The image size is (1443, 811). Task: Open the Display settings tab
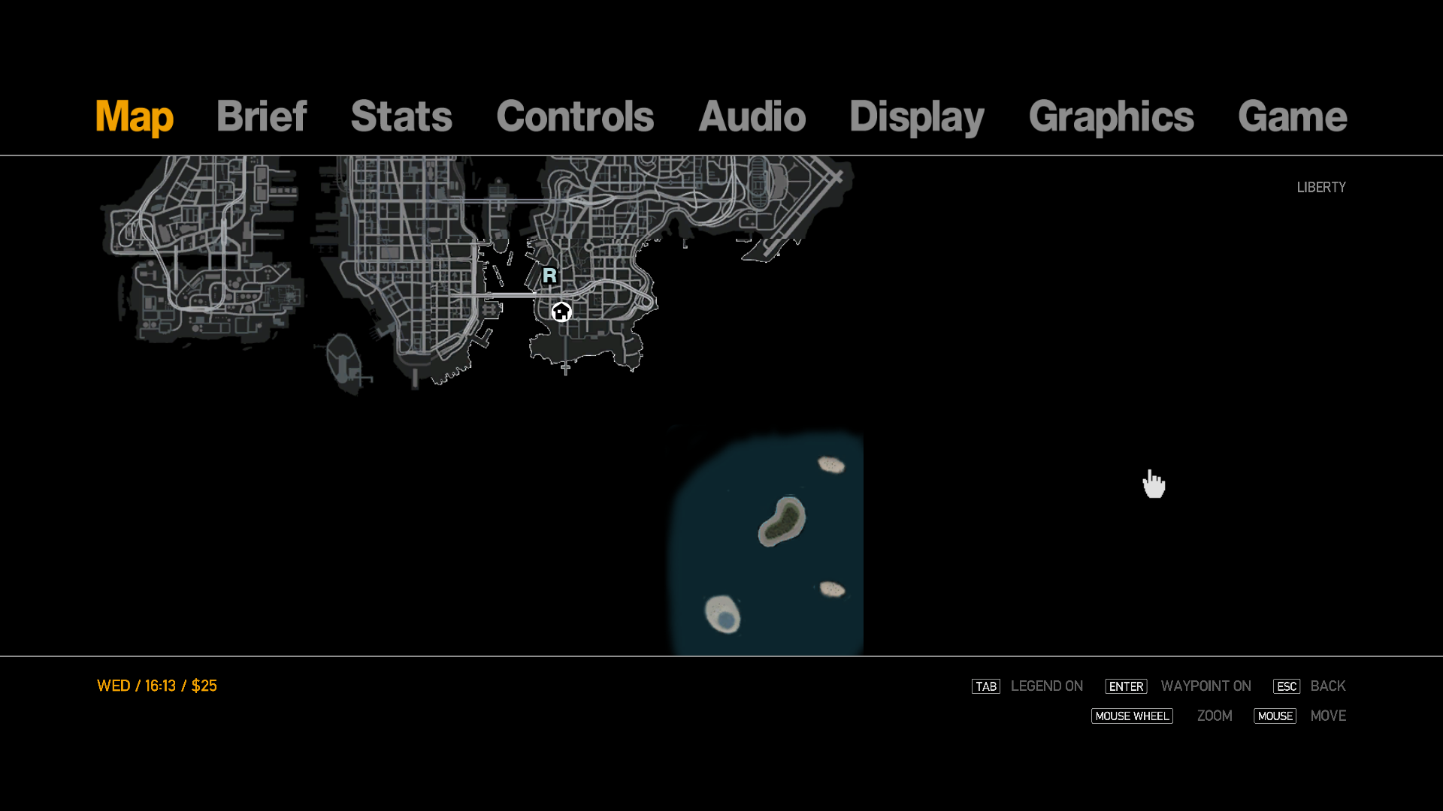pyautogui.click(x=916, y=116)
